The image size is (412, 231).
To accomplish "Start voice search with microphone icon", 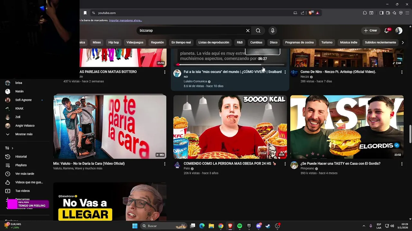I will [273, 30].
